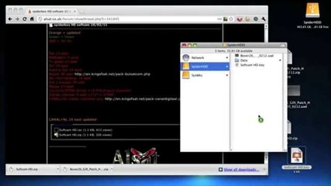Select SpiderHDD drive icon on desktop

click(x=312, y=10)
